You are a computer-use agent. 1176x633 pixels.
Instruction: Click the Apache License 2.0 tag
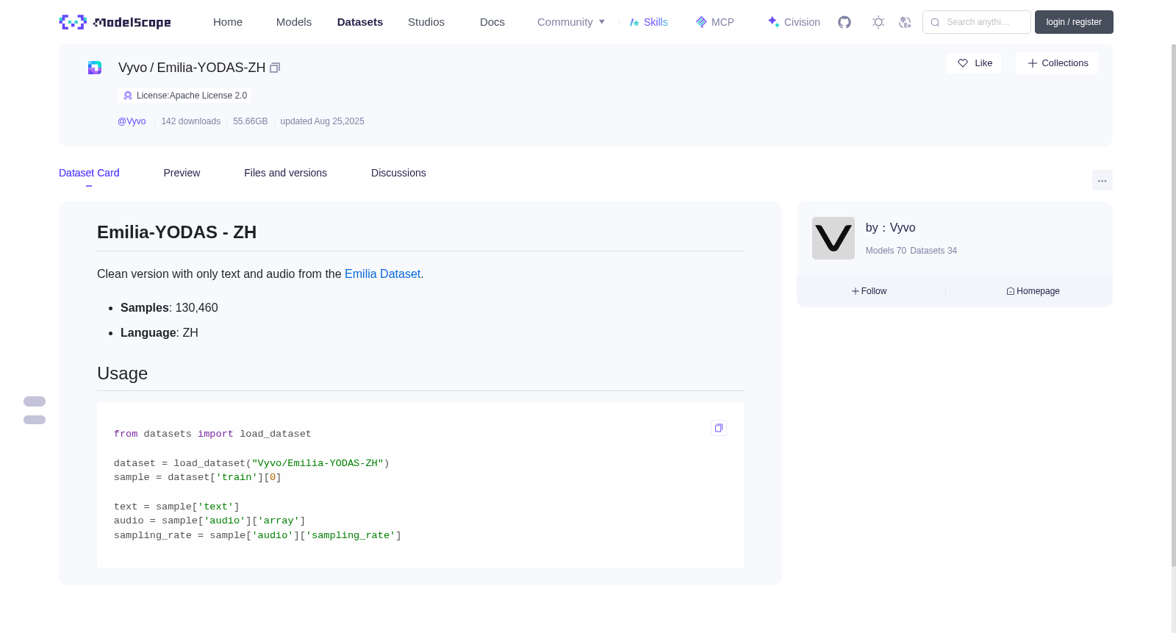[x=184, y=96]
